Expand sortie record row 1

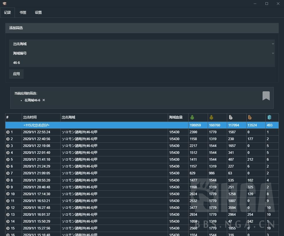8,132
